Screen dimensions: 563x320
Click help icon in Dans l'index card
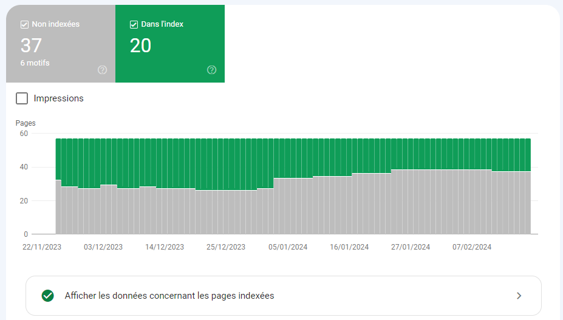click(211, 70)
